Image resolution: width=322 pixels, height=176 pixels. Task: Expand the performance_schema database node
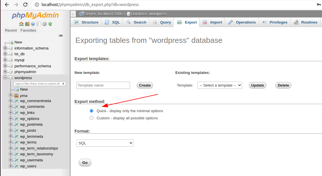click(x=5, y=66)
